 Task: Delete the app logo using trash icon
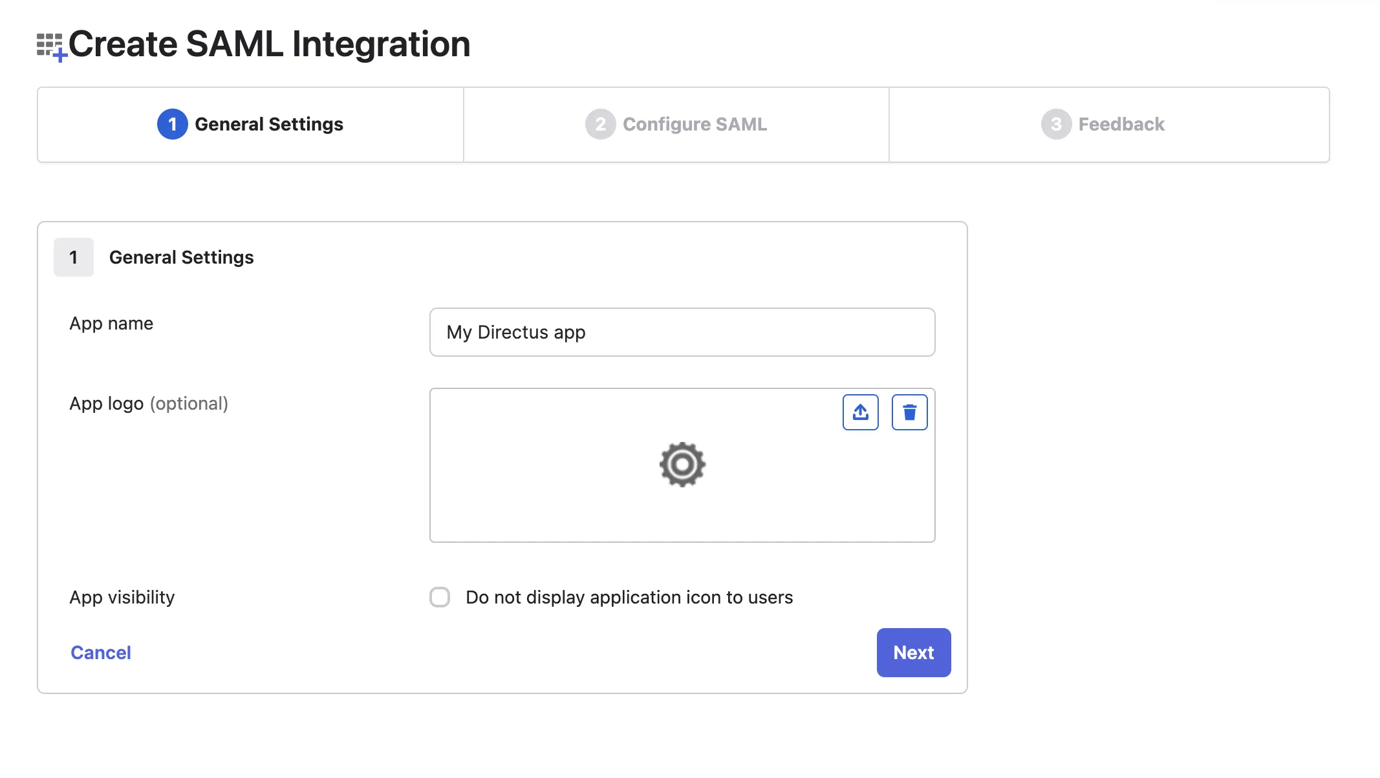909,412
